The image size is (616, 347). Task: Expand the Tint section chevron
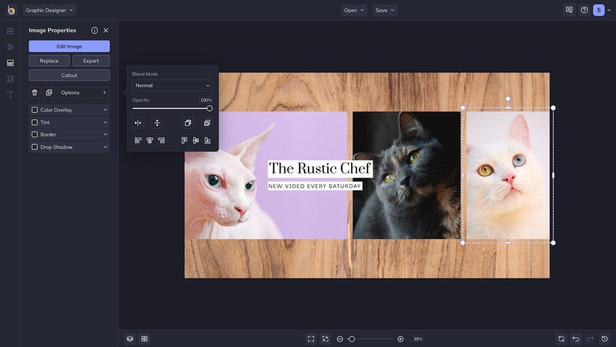coord(105,123)
